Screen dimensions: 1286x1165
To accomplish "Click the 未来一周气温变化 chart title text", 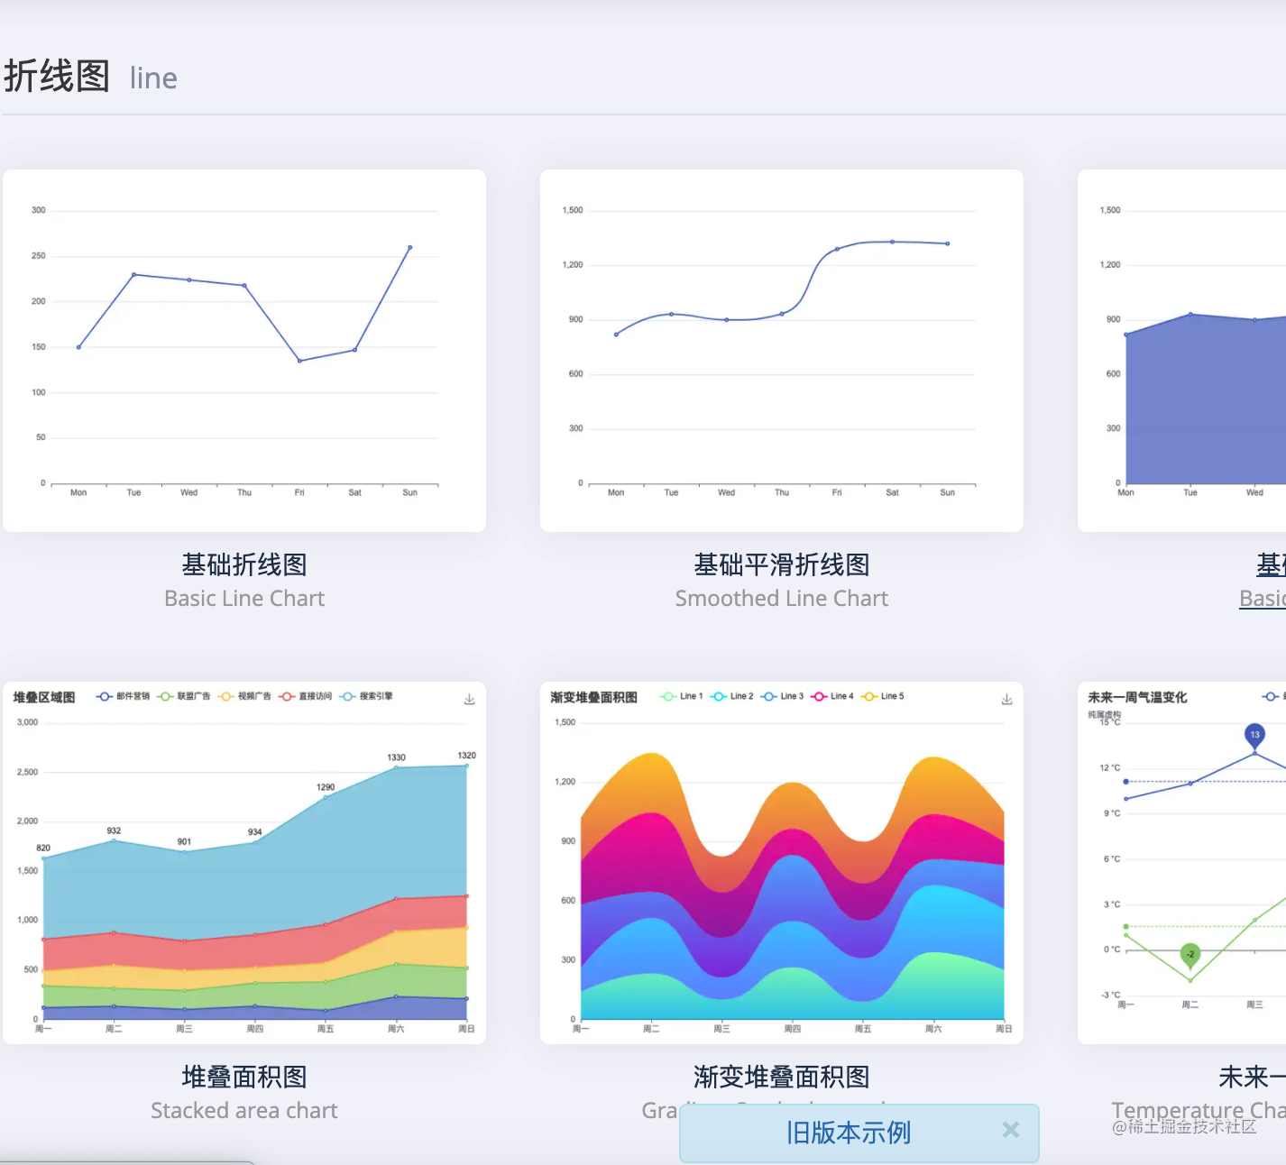I will [1137, 697].
